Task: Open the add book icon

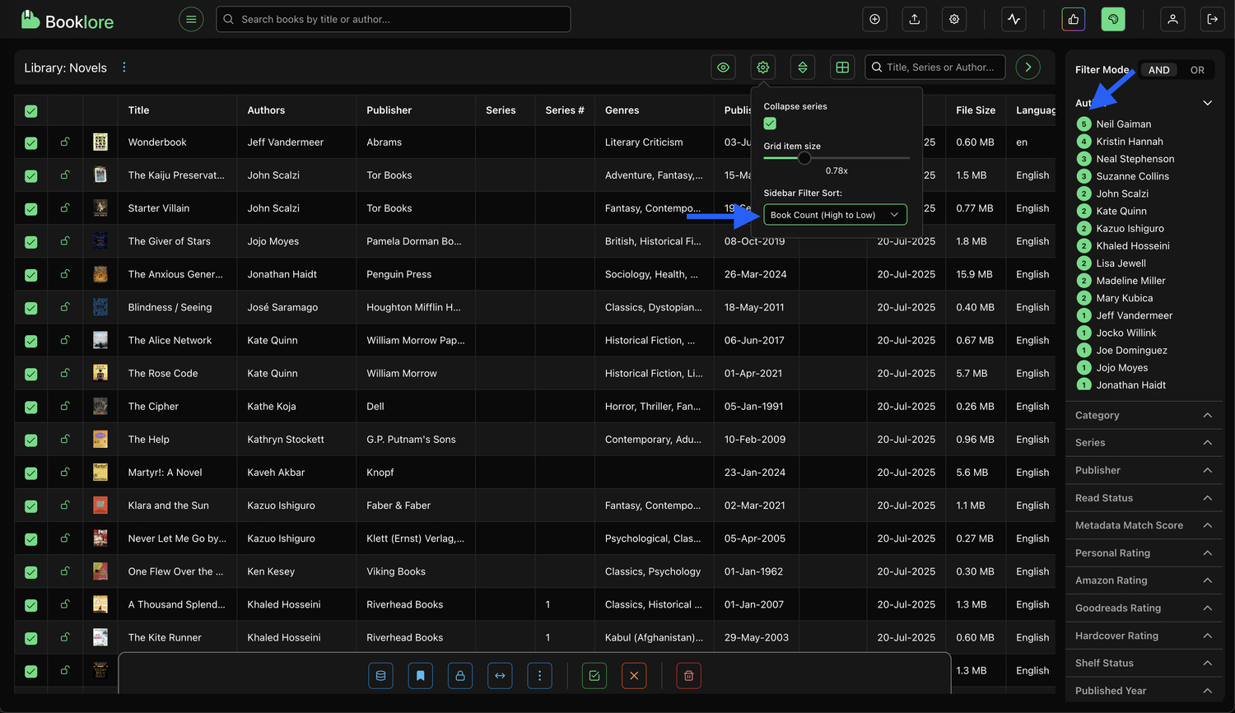Action: [874, 19]
